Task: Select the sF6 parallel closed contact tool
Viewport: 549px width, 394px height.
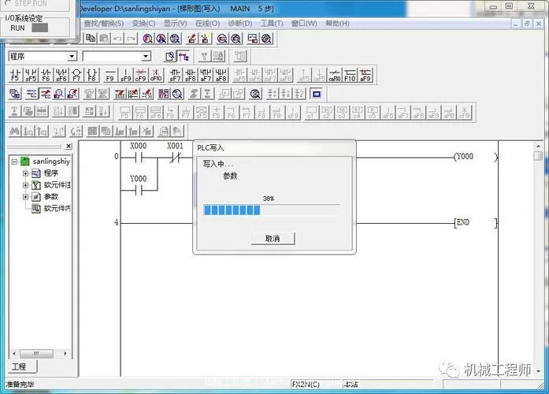Action: (61, 75)
